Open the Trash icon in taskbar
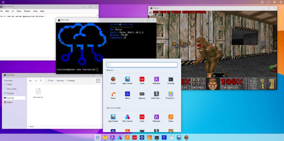The image size is (284, 141). coord(171,137)
